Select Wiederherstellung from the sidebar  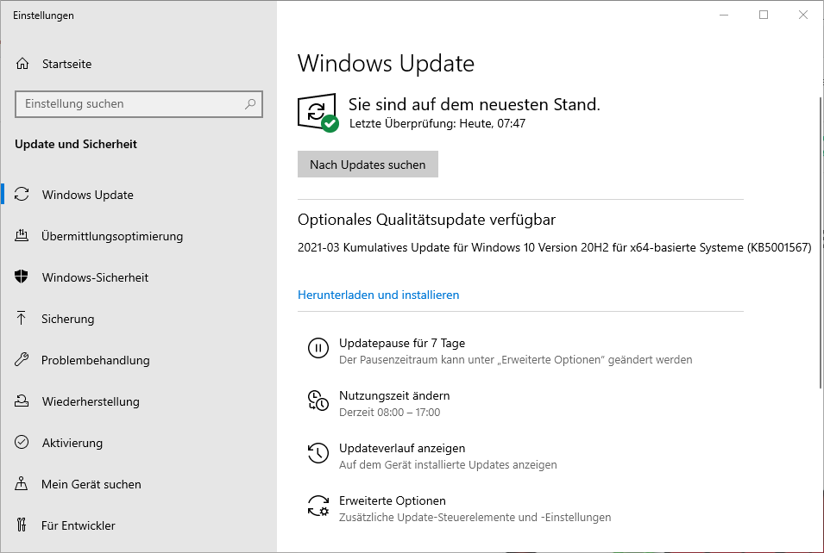click(x=90, y=401)
